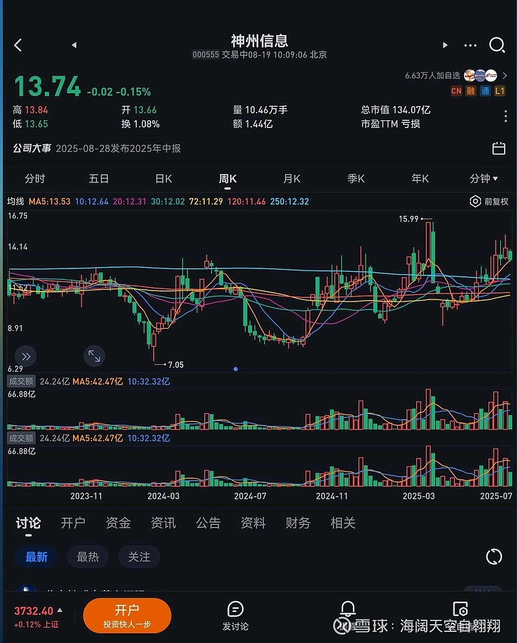Viewport: 517px width, 643px height.
Task: Go to next stock with right triangle
Action: [445, 45]
